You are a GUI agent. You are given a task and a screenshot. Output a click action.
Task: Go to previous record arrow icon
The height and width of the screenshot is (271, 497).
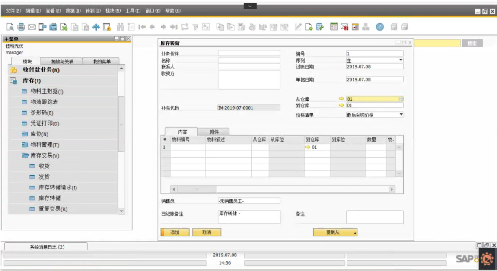tap(152, 27)
